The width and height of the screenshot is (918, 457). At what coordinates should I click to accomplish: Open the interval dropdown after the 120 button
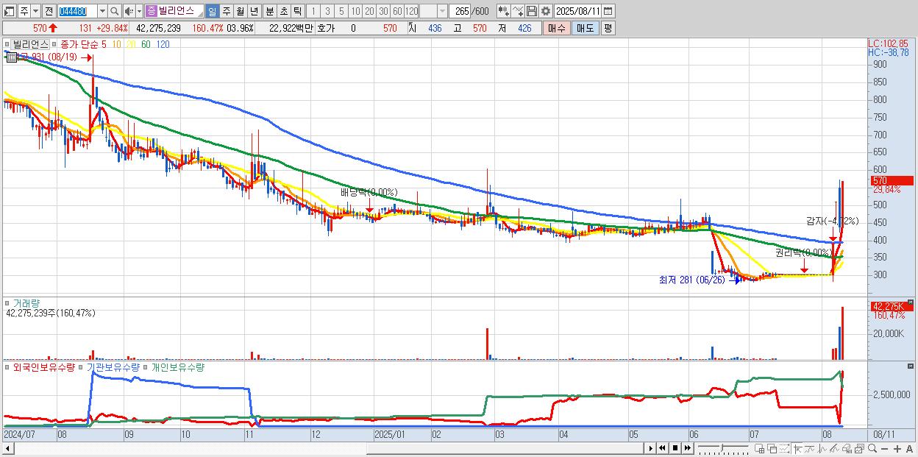coord(442,11)
